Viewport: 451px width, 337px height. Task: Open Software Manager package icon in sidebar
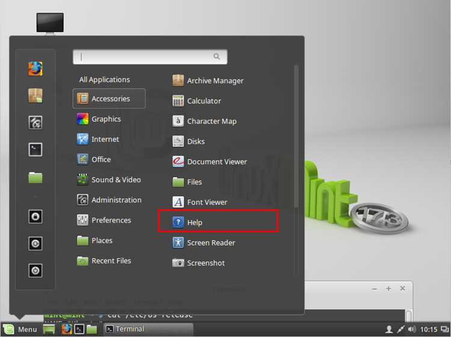point(35,96)
